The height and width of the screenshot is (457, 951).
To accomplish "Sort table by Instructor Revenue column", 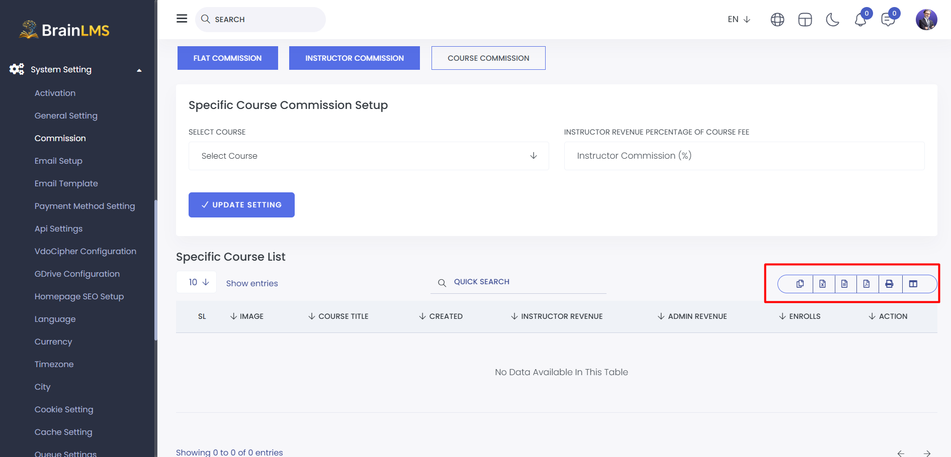I will [x=557, y=316].
